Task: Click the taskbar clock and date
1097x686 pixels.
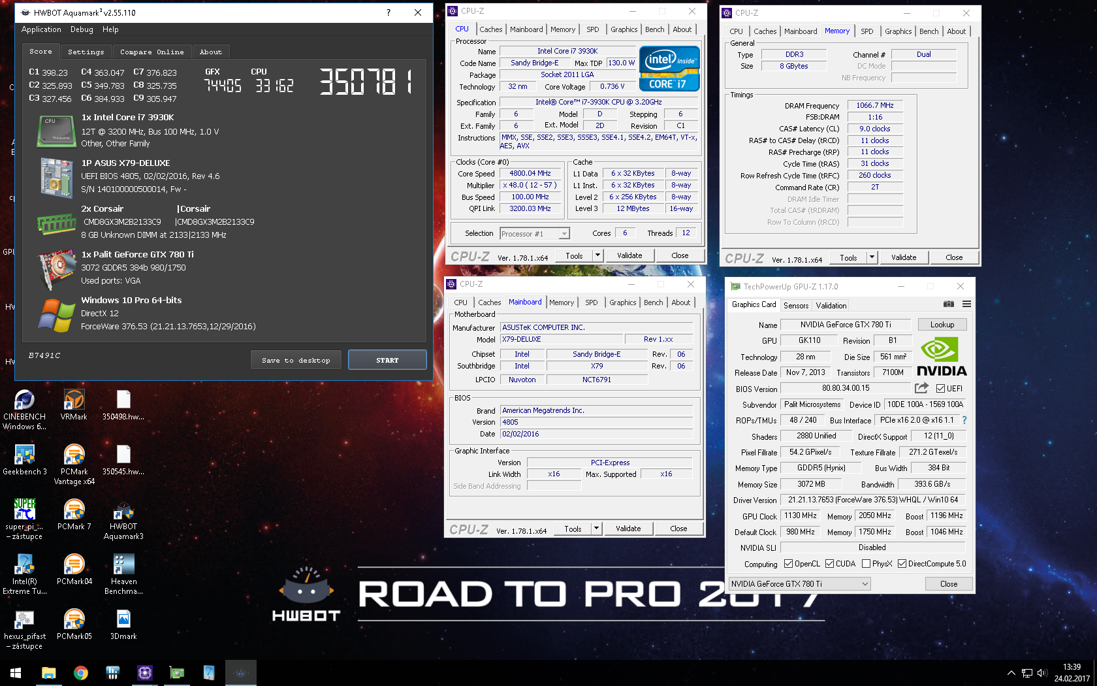Action: pyautogui.click(x=1072, y=673)
